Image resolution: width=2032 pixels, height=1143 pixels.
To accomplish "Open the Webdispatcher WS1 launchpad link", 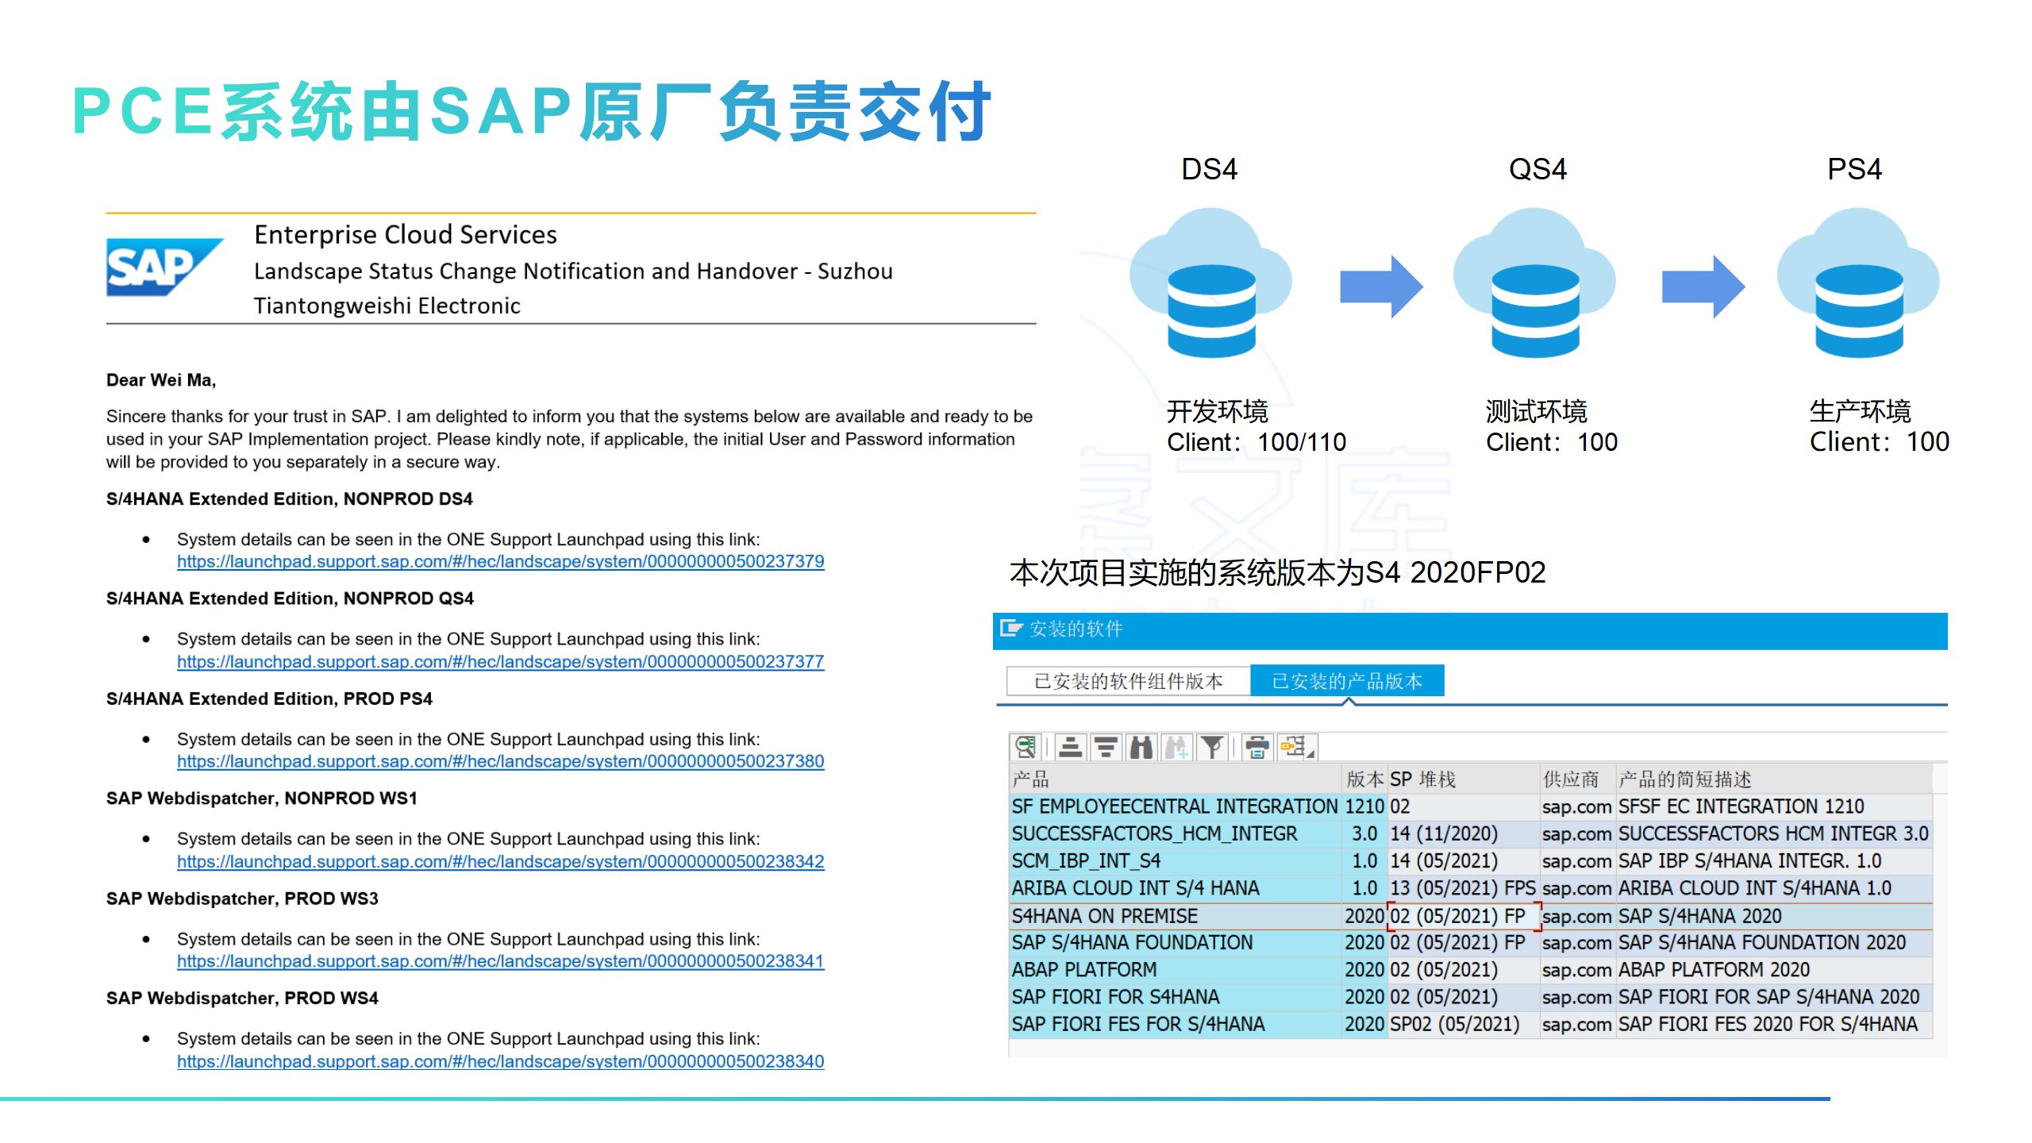I will tap(500, 862).
